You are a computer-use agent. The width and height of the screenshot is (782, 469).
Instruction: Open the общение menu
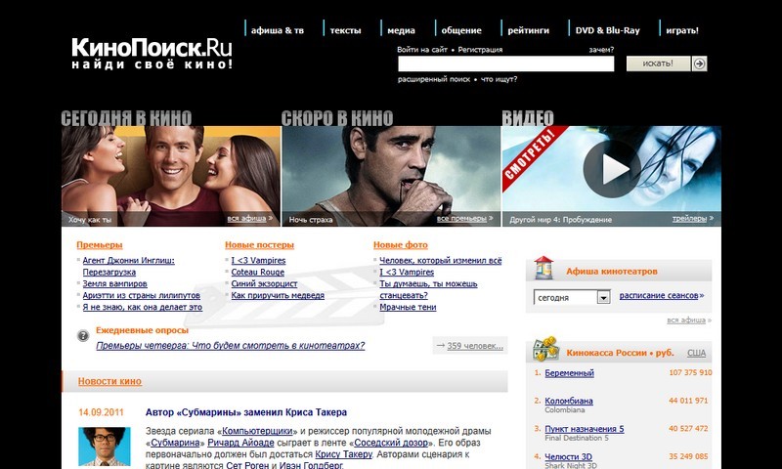click(x=461, y=30)
